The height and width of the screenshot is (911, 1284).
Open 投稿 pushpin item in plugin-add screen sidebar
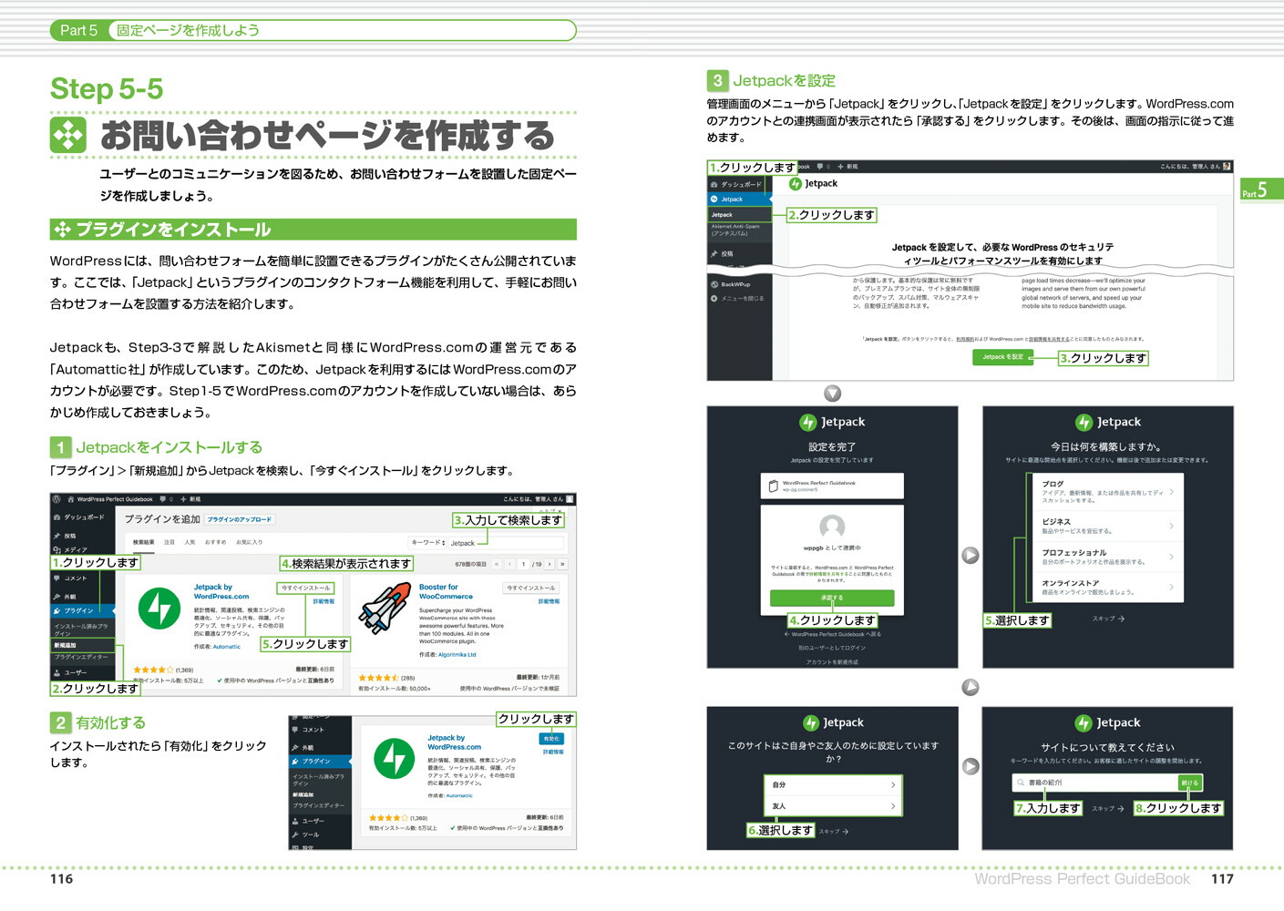coord(66,536)
